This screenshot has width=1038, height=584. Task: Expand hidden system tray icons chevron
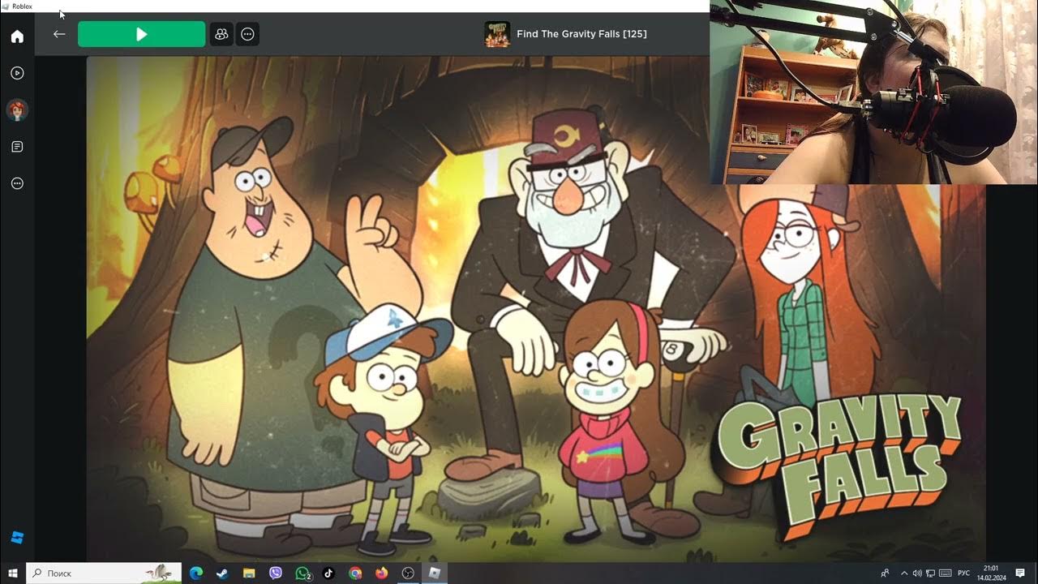tap(904, 573)
